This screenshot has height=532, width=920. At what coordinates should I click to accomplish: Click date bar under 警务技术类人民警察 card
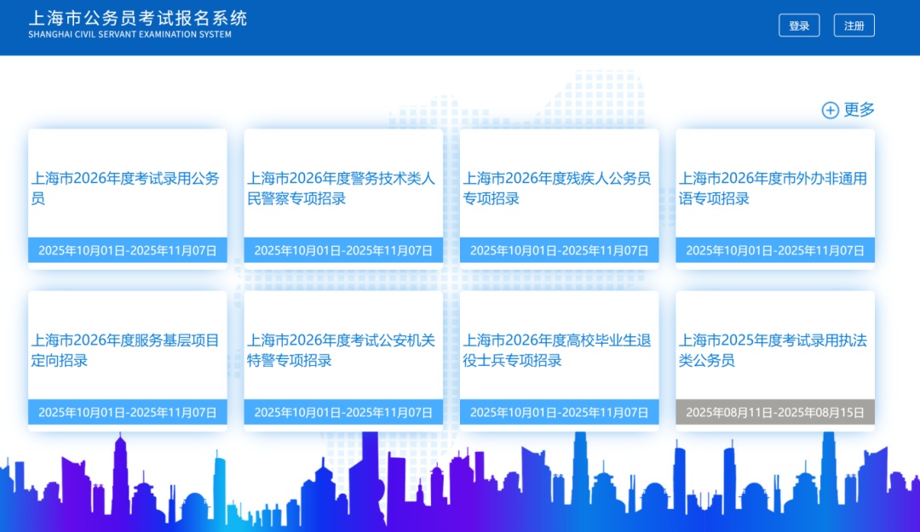(343, 250)
